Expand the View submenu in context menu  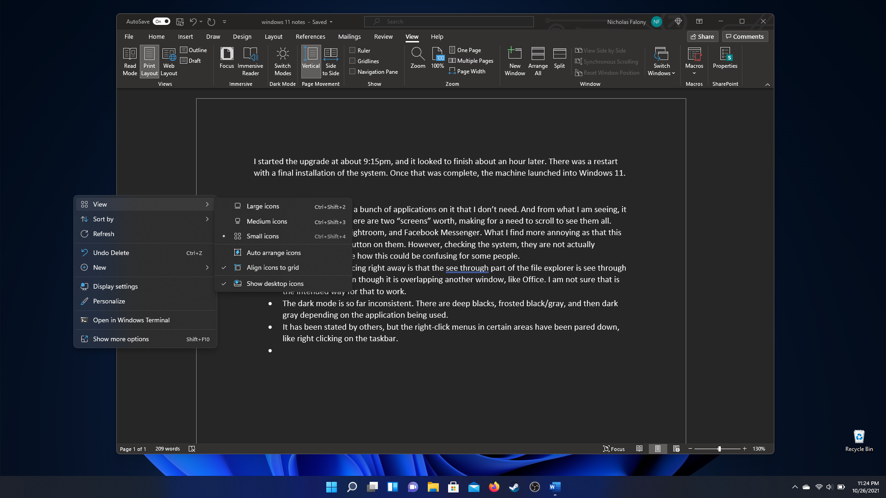coord(145,204)
